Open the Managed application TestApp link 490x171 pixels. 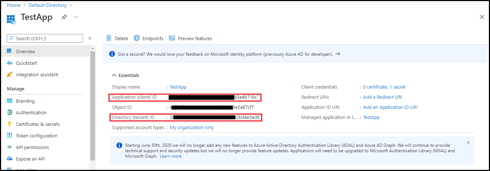pos(371,117)
